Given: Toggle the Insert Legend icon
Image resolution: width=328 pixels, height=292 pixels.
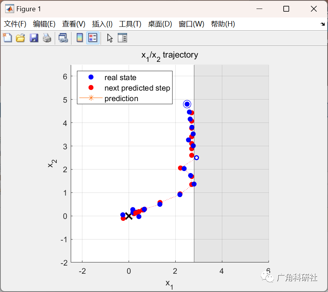Looking at the screenshot, I should (x=92, y=38).
